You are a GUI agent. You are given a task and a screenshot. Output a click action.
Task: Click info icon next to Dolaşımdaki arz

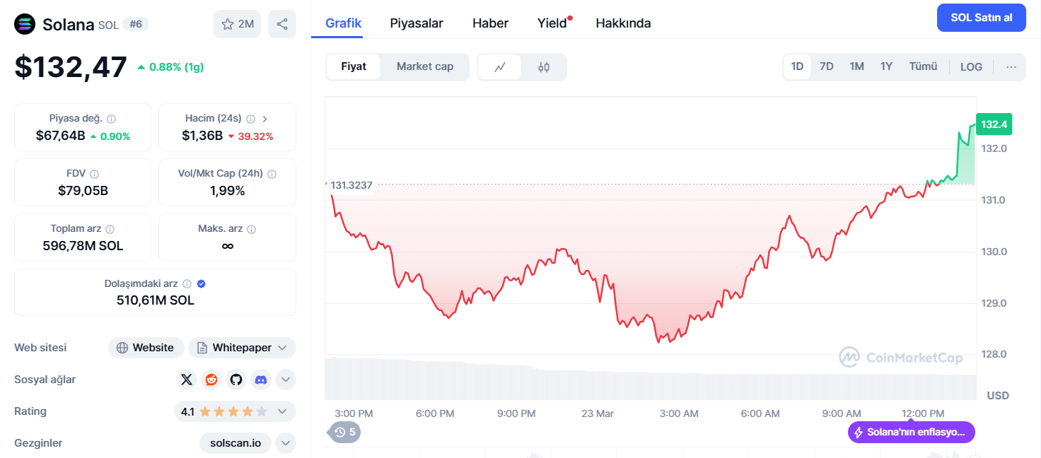[x=187, y=283]
